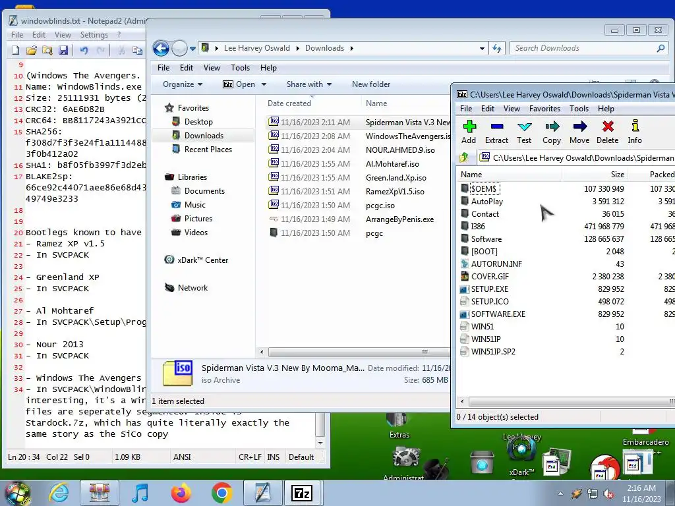Open the File menu in 7-Zip

pyautogui.click(x=466, y=109)
